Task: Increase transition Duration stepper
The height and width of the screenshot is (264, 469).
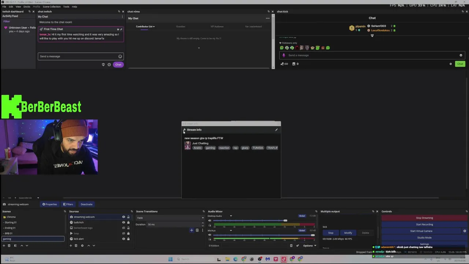Action: coord(203,223)
